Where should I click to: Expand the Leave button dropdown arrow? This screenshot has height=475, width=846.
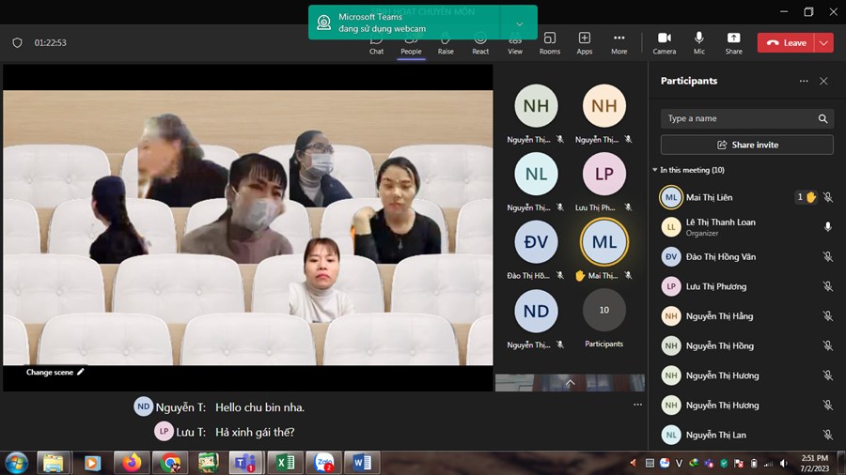[823, 42]
